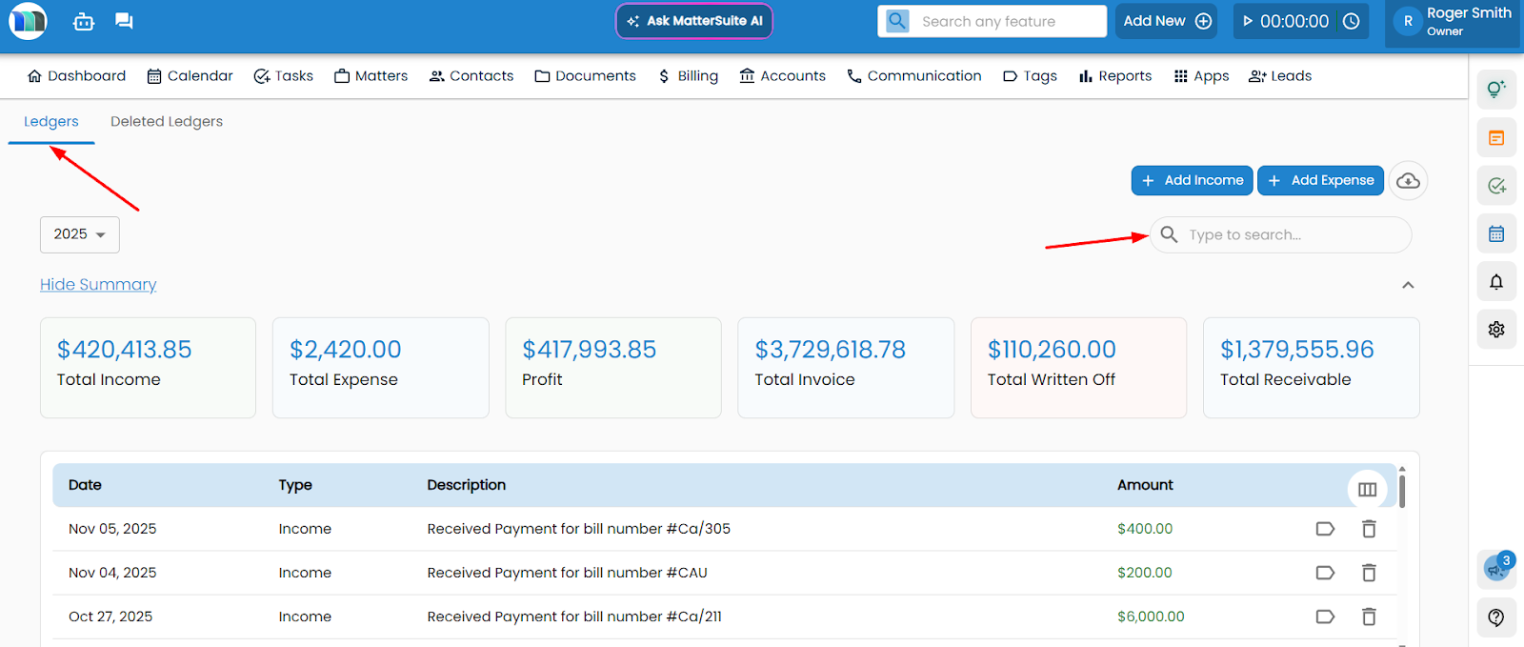Click the Hide Summary link
Viewport: 1524px width, 647px height.
98,285
